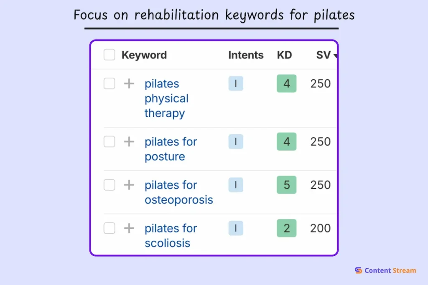
Task: Tick the checkbox next to pilates for osteoporosis
Action: click(109, 185)
